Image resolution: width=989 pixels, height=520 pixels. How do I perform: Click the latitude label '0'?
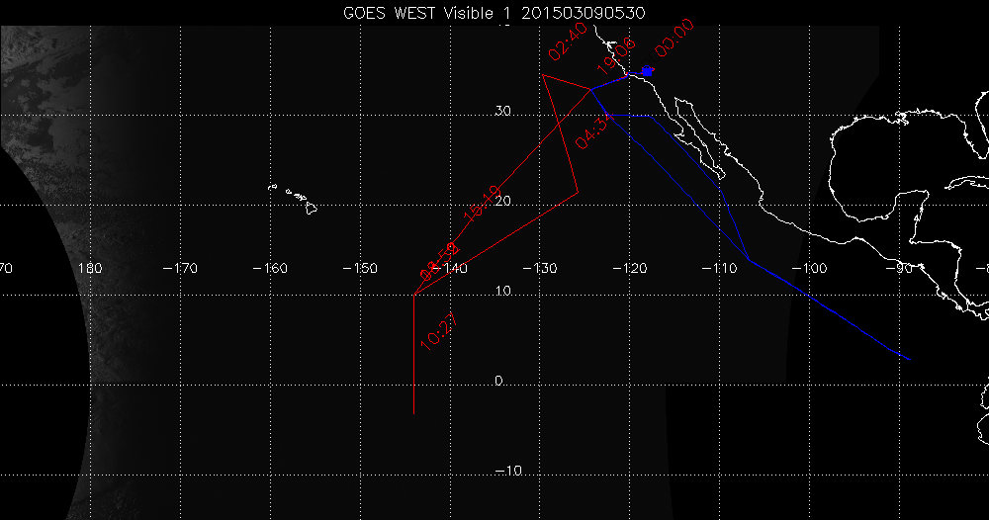(x=498, y=381)
